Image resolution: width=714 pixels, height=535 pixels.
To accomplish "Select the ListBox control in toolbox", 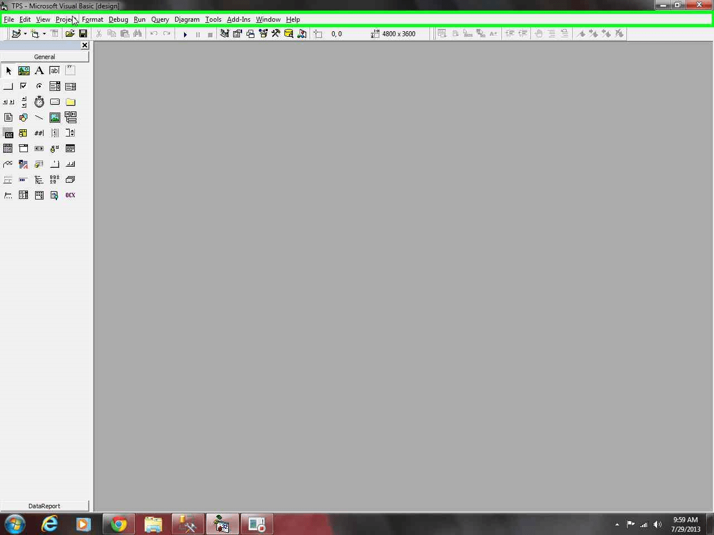I will click(x=70, y=86).
